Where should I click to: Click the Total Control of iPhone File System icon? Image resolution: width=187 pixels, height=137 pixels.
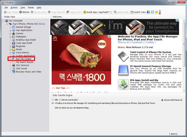[123, 56]
